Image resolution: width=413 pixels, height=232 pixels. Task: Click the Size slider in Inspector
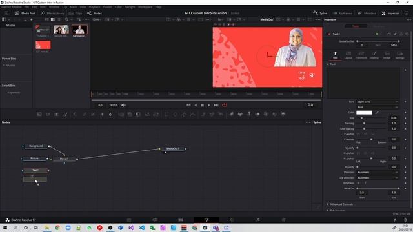[372, 118]
